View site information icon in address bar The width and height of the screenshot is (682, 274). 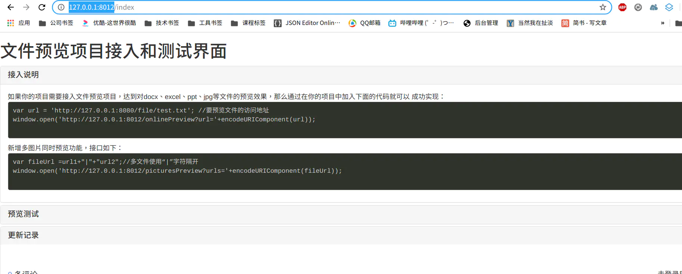pyautogui.click(x=61, y=7)
